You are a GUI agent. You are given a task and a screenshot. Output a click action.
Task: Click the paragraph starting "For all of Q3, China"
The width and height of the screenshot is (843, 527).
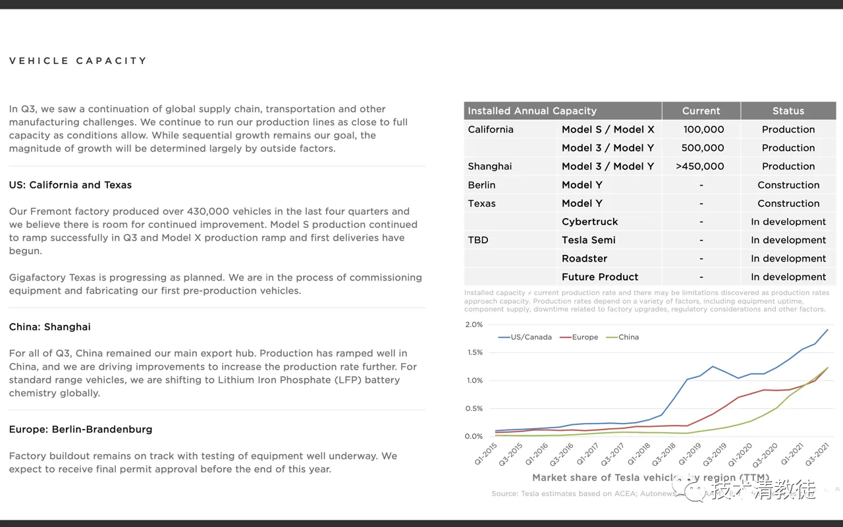click(x=213, y=373)
